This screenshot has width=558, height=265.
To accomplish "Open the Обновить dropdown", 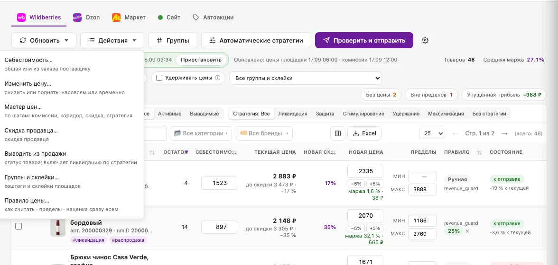I will 44,40.
